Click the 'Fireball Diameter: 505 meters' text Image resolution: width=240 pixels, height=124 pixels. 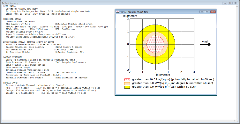click(x=24, y=78)
